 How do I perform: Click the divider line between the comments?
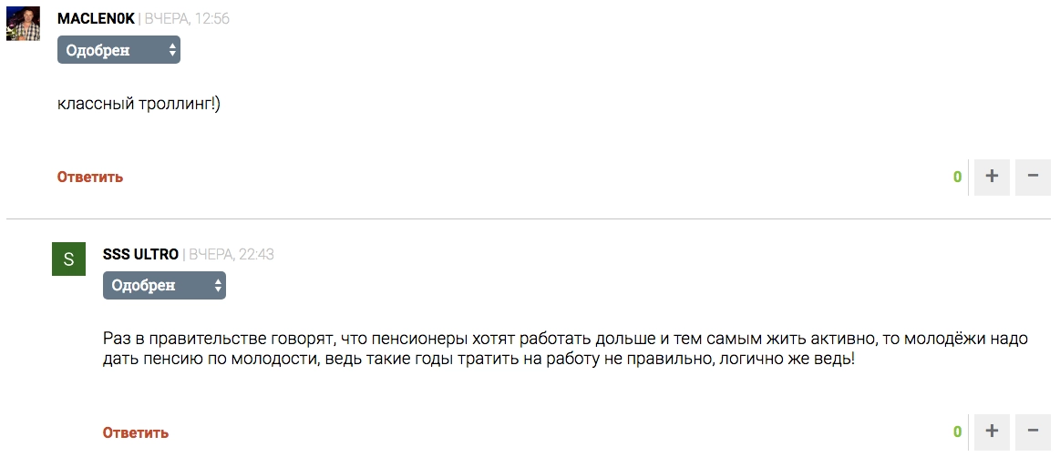[529, 218]
